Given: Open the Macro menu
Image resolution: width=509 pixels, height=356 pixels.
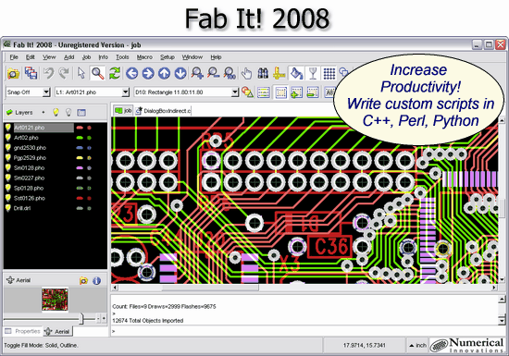Looking at the screenshot, I should 144,57.
